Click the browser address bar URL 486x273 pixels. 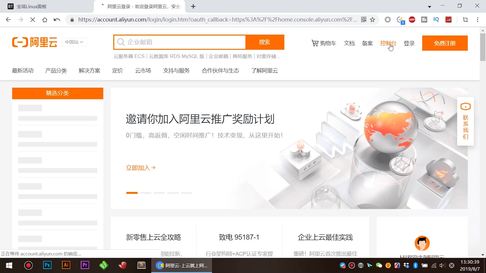point(218,20)
